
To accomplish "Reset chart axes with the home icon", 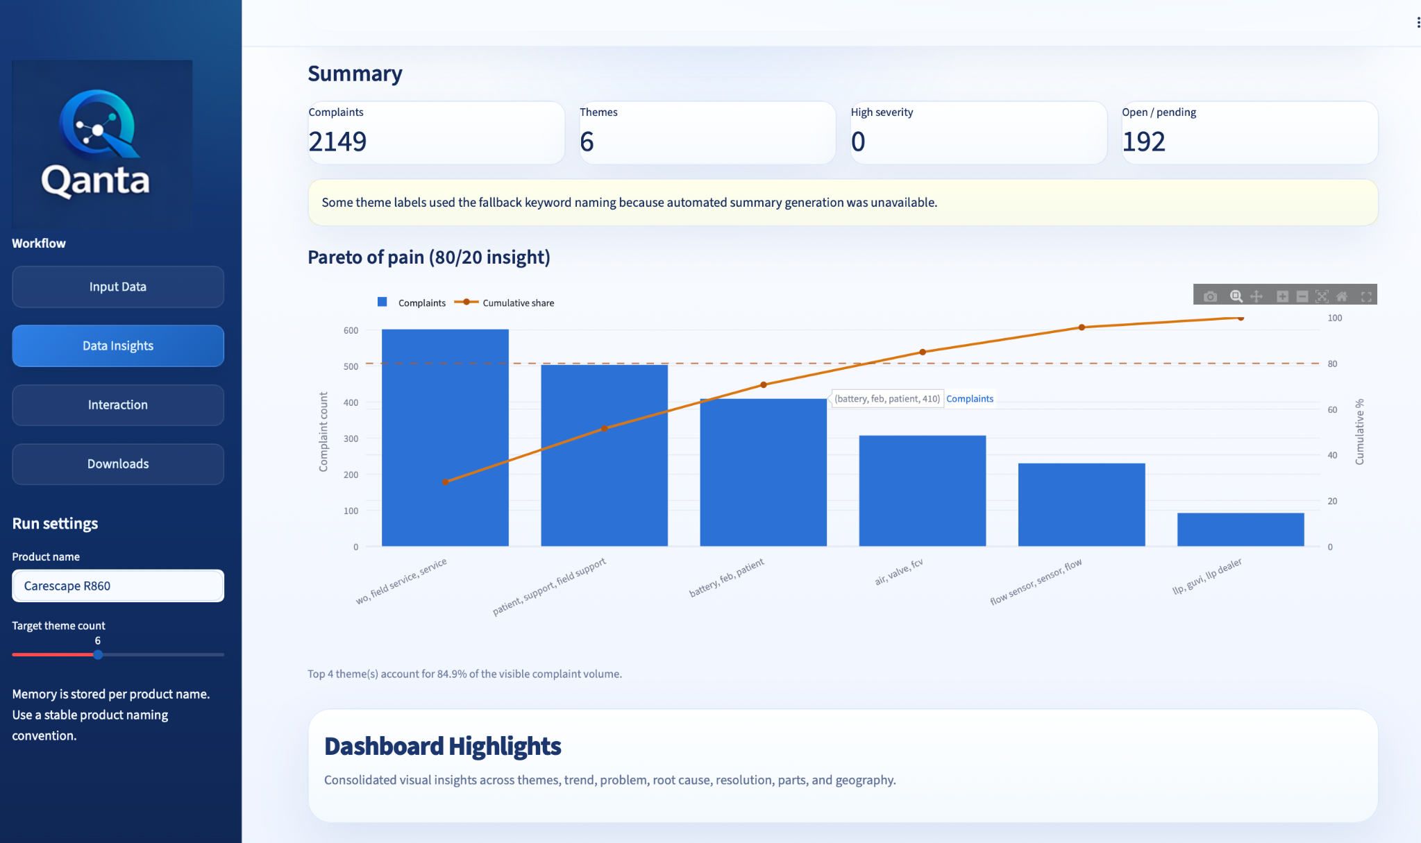I will [x=1342, y=296].
